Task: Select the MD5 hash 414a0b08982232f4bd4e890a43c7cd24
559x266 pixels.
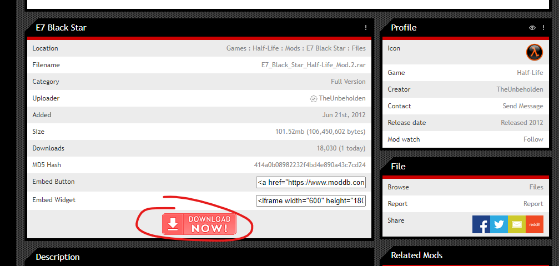Action: [310, 165]
